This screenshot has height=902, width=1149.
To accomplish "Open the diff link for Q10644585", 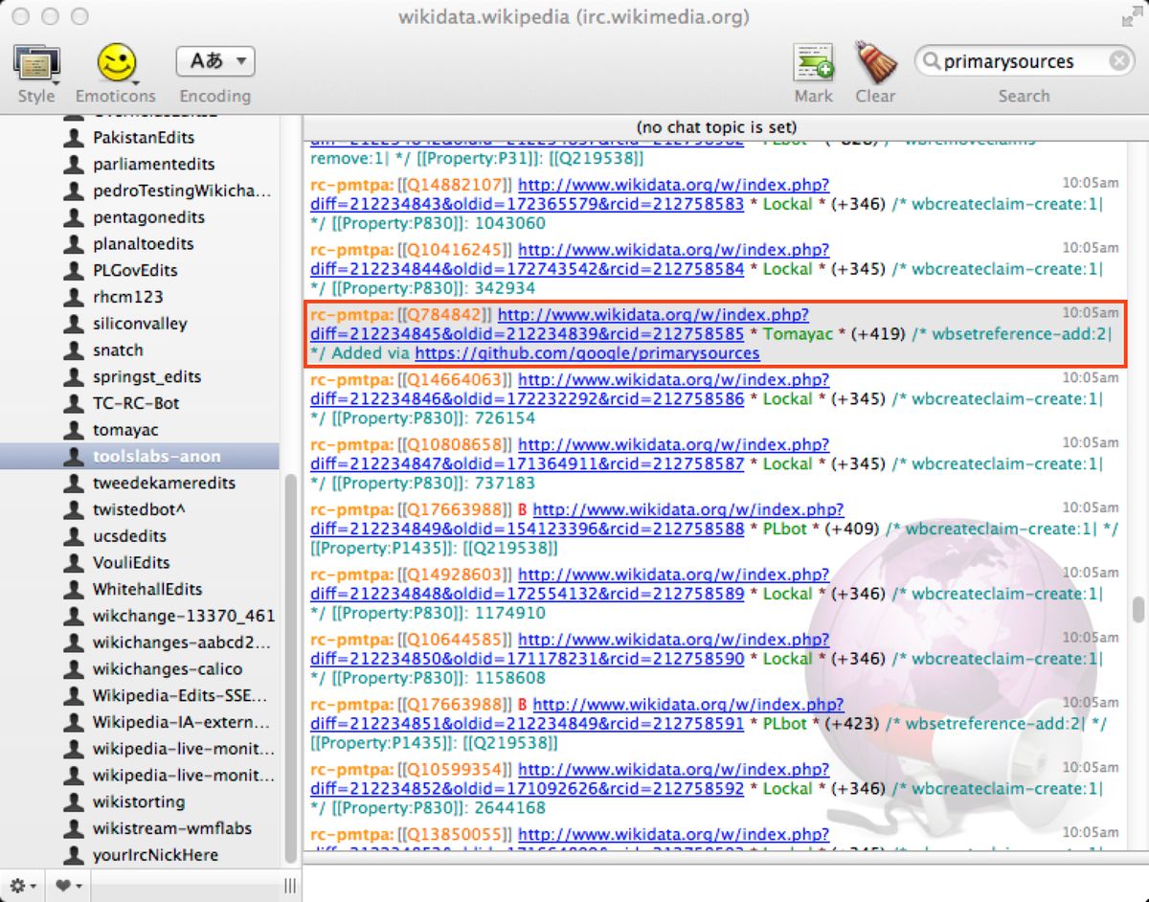I will (571, 650).
